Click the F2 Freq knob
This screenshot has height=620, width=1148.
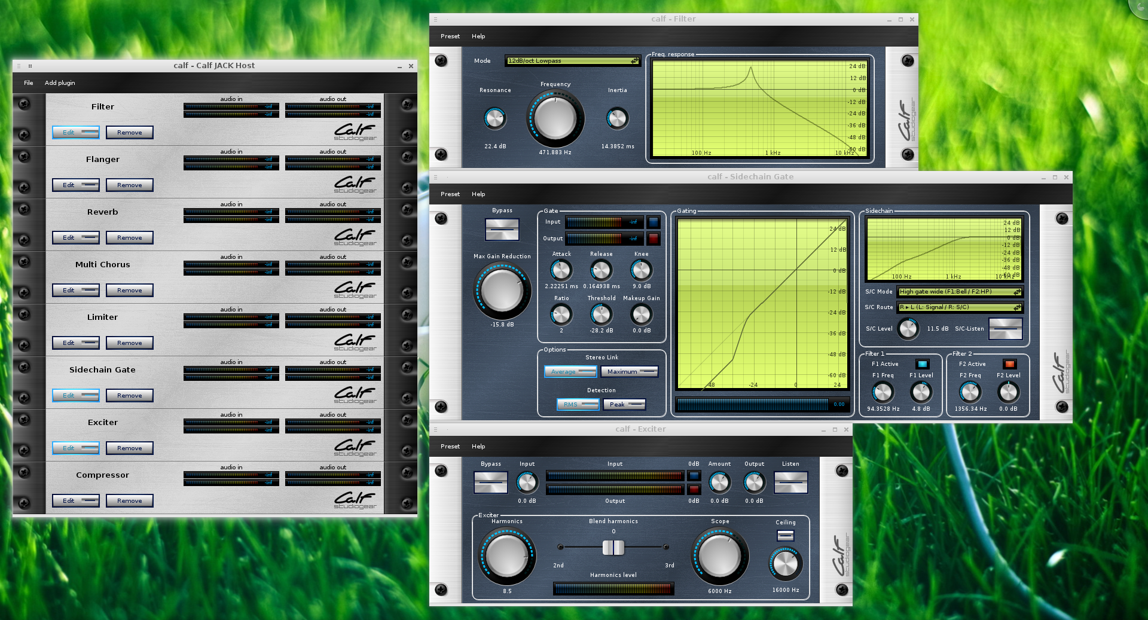970,392
